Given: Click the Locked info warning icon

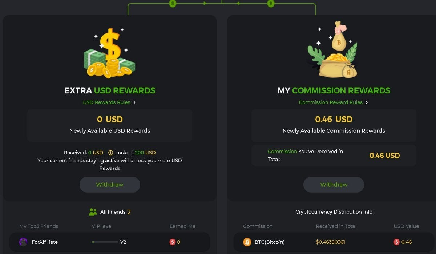Looking at the screenshot, I should click(111, 153).
